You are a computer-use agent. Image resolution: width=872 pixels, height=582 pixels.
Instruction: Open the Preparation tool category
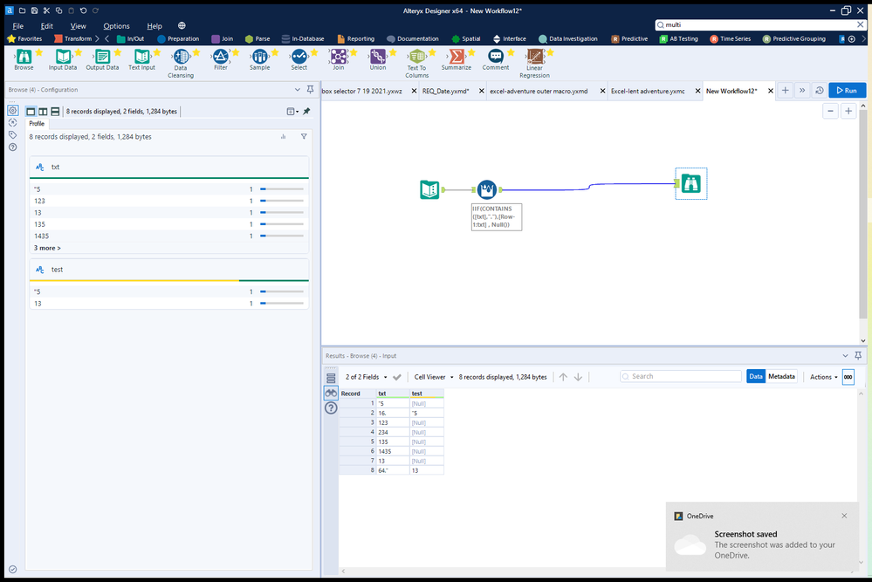click(x=178, y=39)
